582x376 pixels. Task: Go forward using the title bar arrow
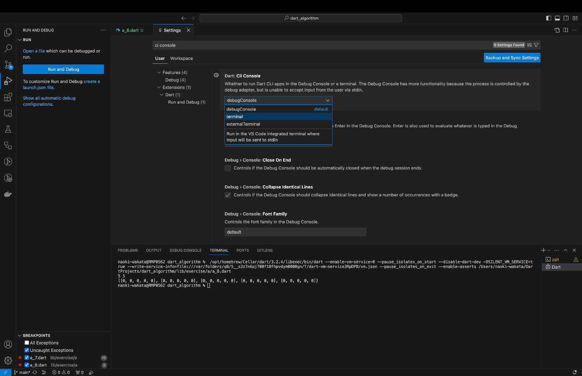pyautogui.click(x=192, y=18)
